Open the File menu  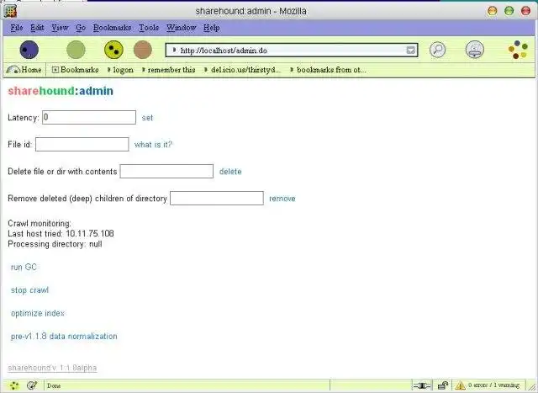(17, 28)
